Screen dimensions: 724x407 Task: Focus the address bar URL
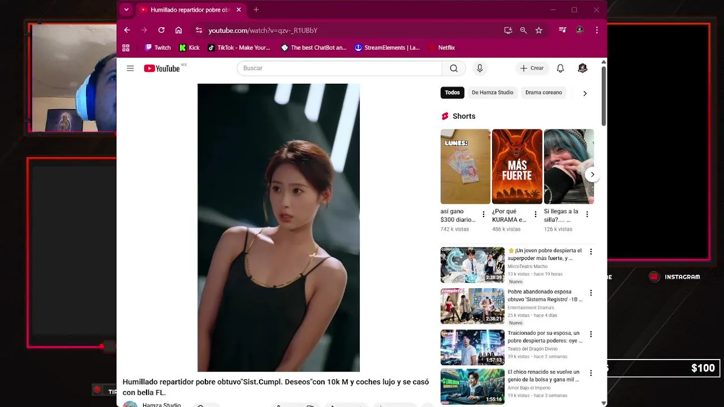coord(263,31)
